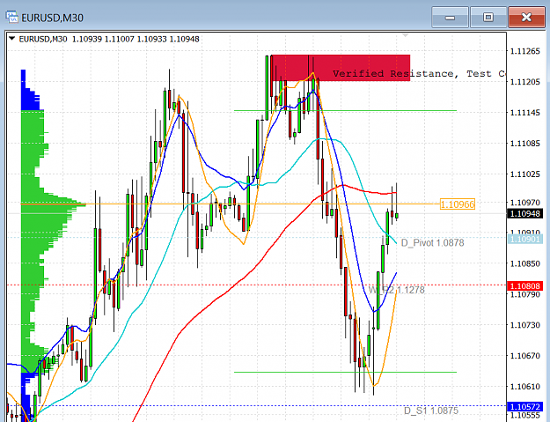Click the 1.10730 price scale value
Image resolution: width=550 pixels, height=422 pixels.
tap(524, 325)
